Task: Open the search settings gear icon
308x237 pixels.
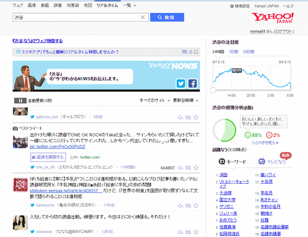Action: (232, 6)
